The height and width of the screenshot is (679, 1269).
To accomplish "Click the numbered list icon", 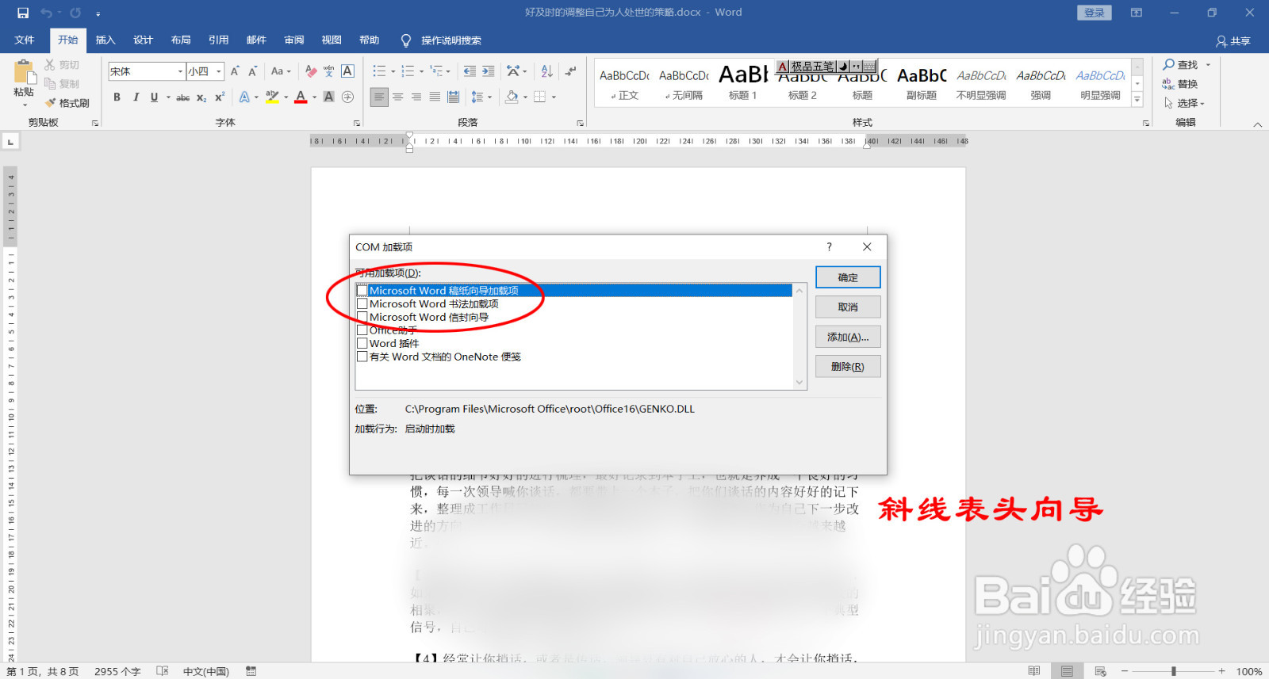I will point(408,71).
